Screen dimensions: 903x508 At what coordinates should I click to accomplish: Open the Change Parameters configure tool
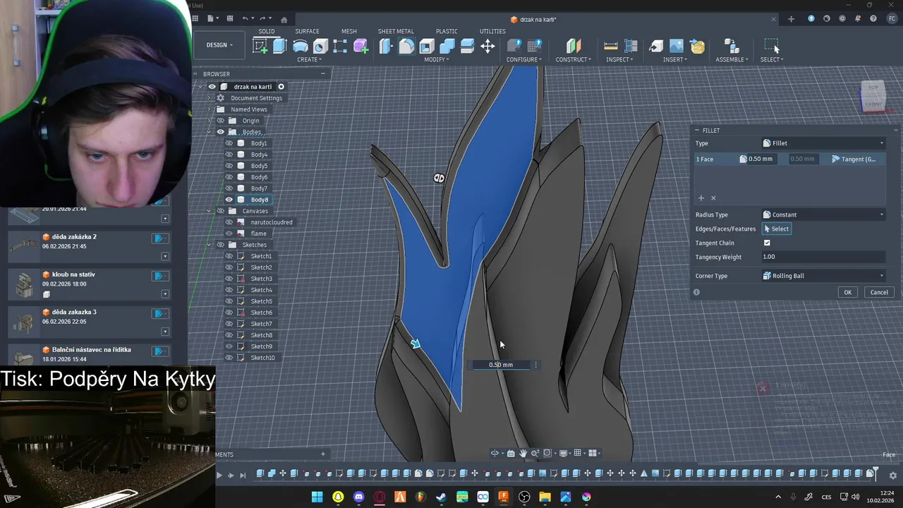click(514, 46)
